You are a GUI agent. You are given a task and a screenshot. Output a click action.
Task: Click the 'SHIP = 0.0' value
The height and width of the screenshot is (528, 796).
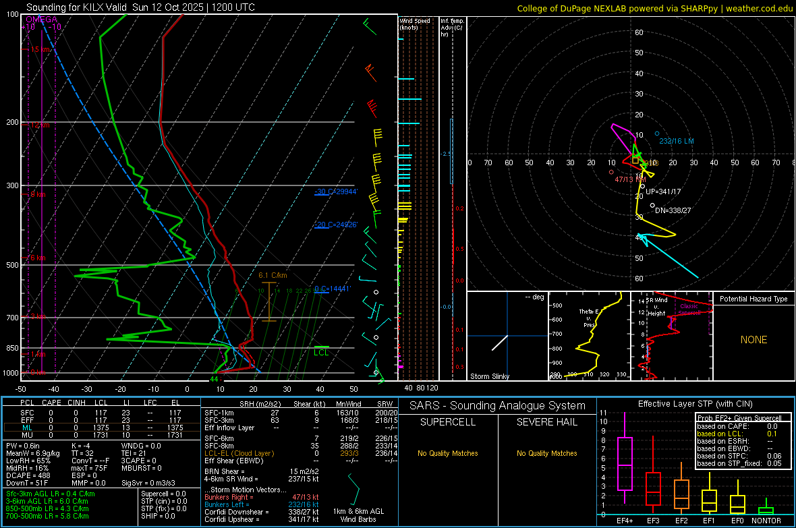tap(158, 516)
